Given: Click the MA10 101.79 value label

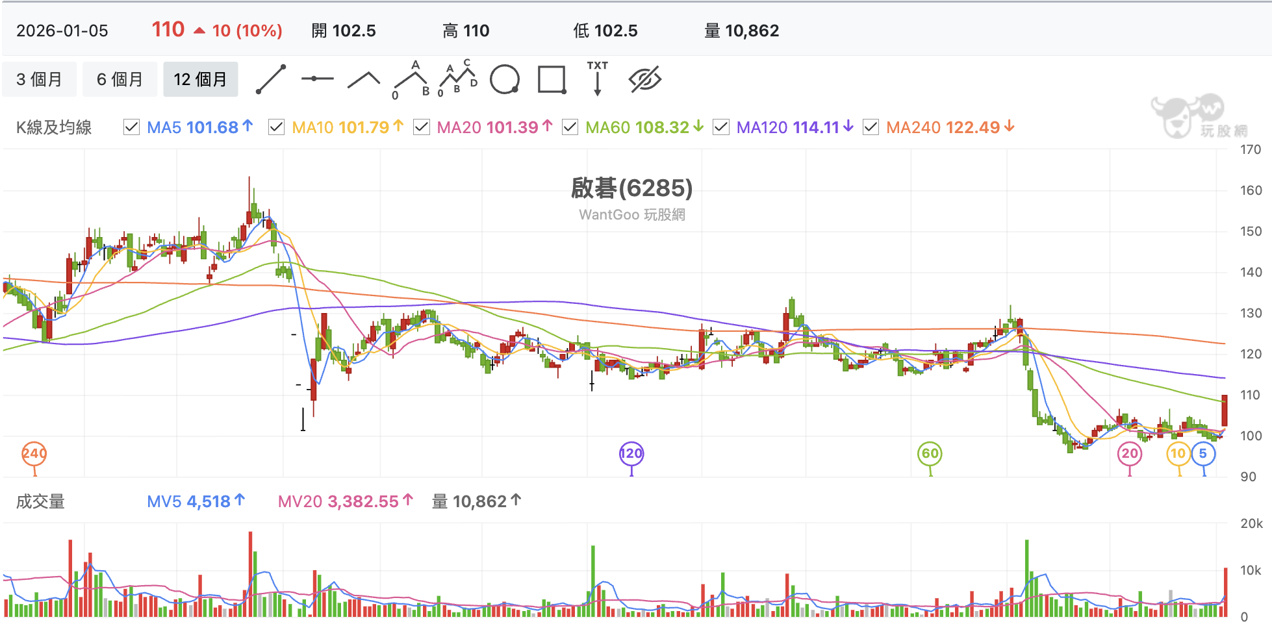Looking at the screenshot, I should click(x=348, y=127).
